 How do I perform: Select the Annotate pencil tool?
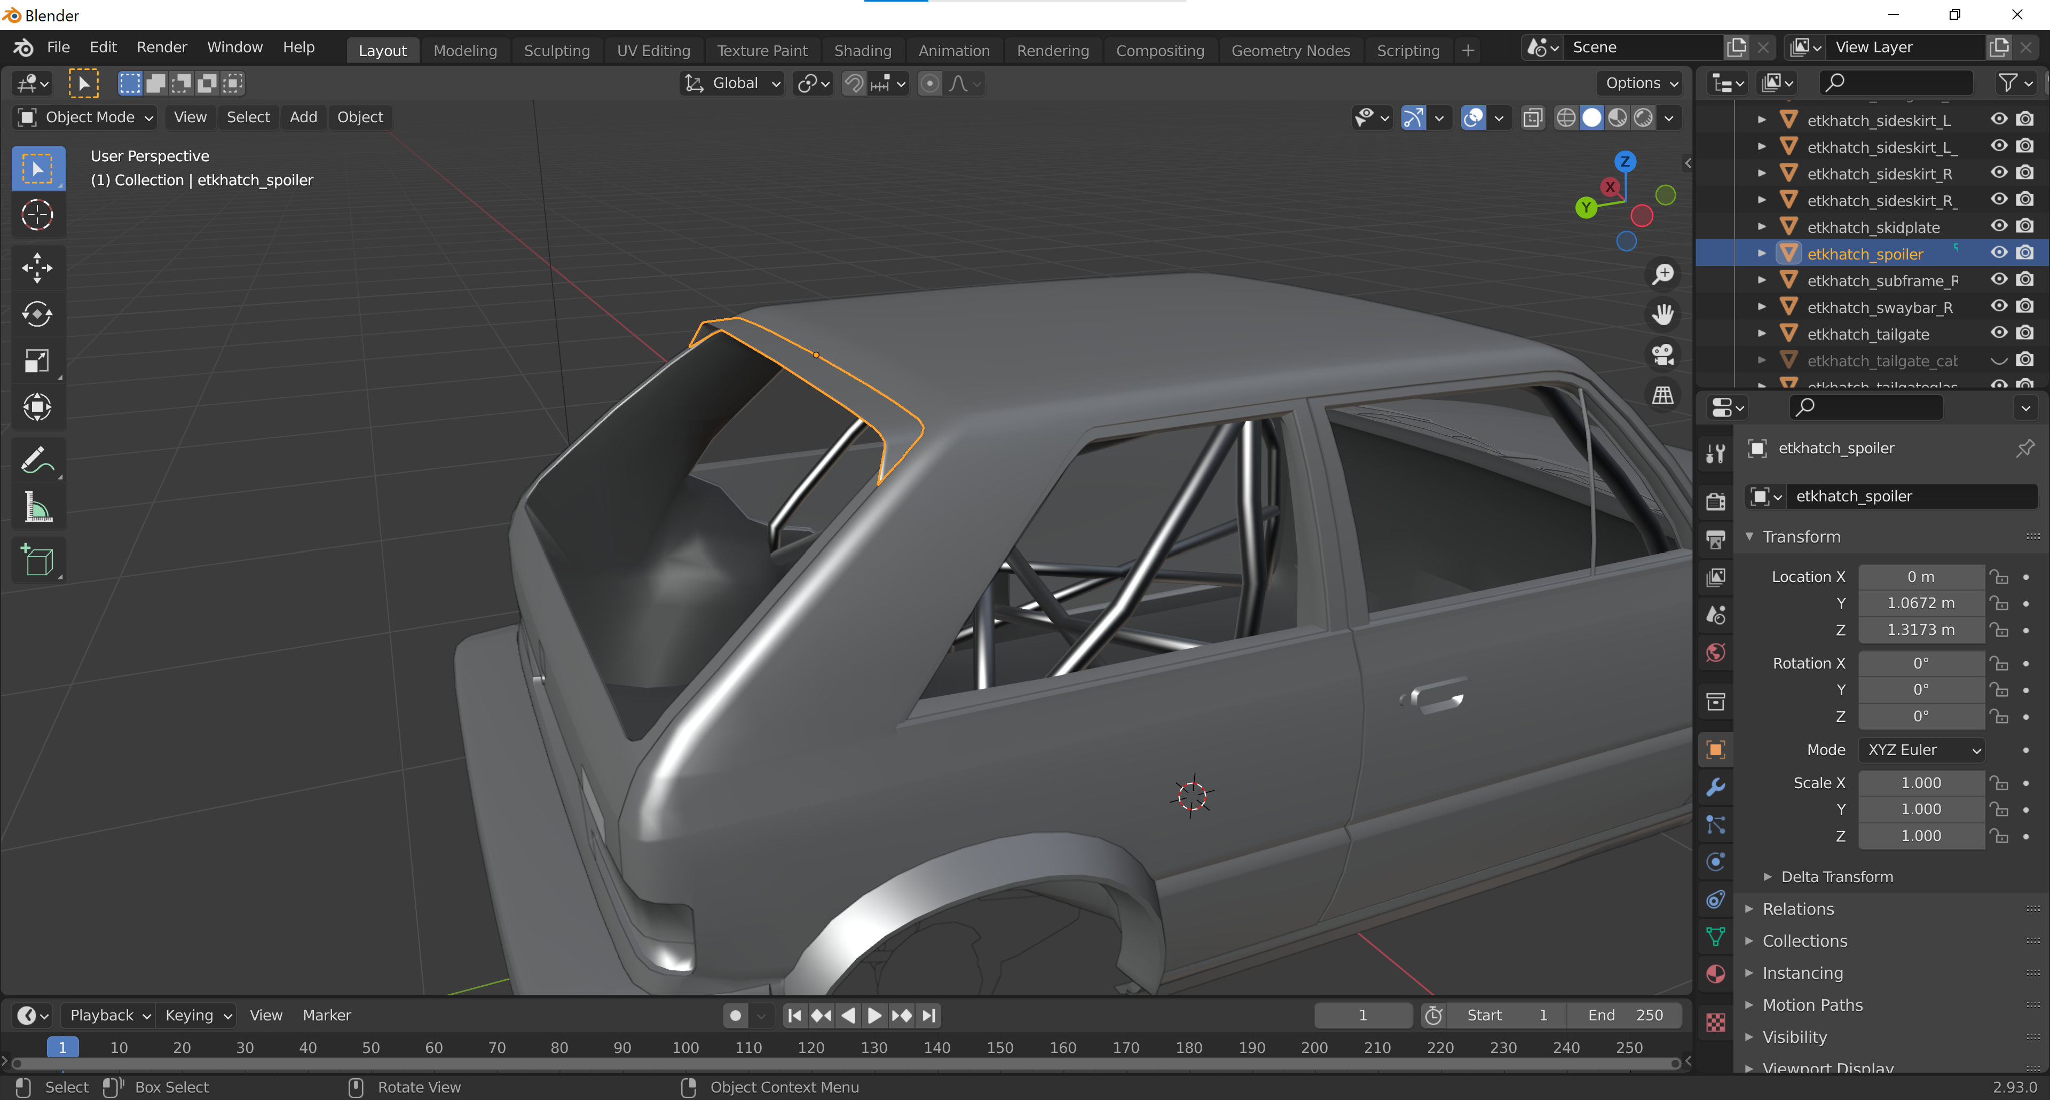37,461
